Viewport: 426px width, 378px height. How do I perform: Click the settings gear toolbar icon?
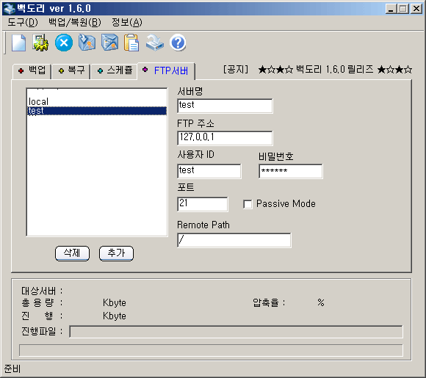[x=40, y=43]
